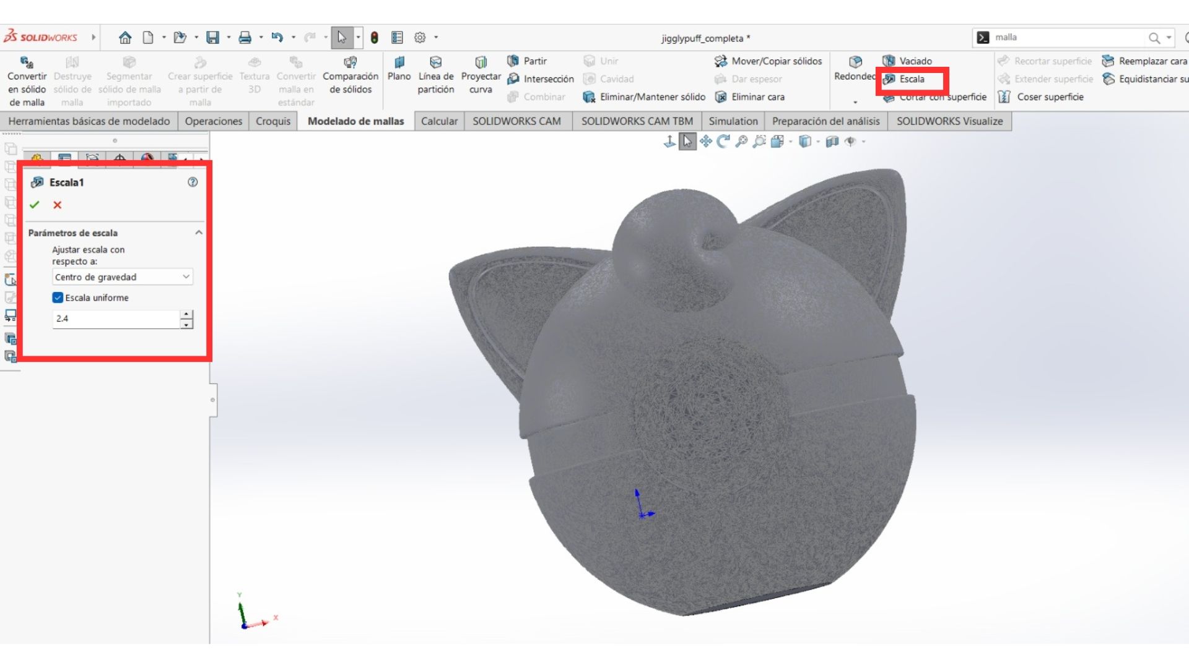Switch to the Croquis tab

pyautogui.click(x=273, y=121)
